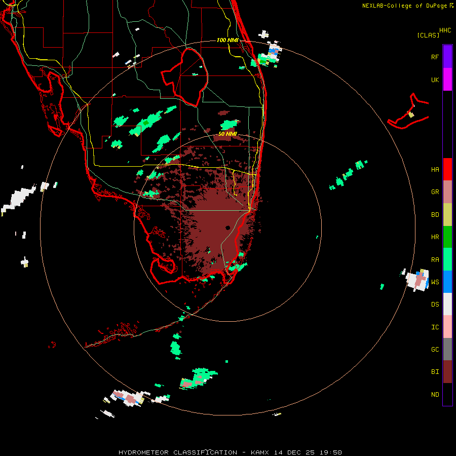Select the red HA legend swatch
Viewport: 456px width, 456px height.
click(x=447, y=169)
